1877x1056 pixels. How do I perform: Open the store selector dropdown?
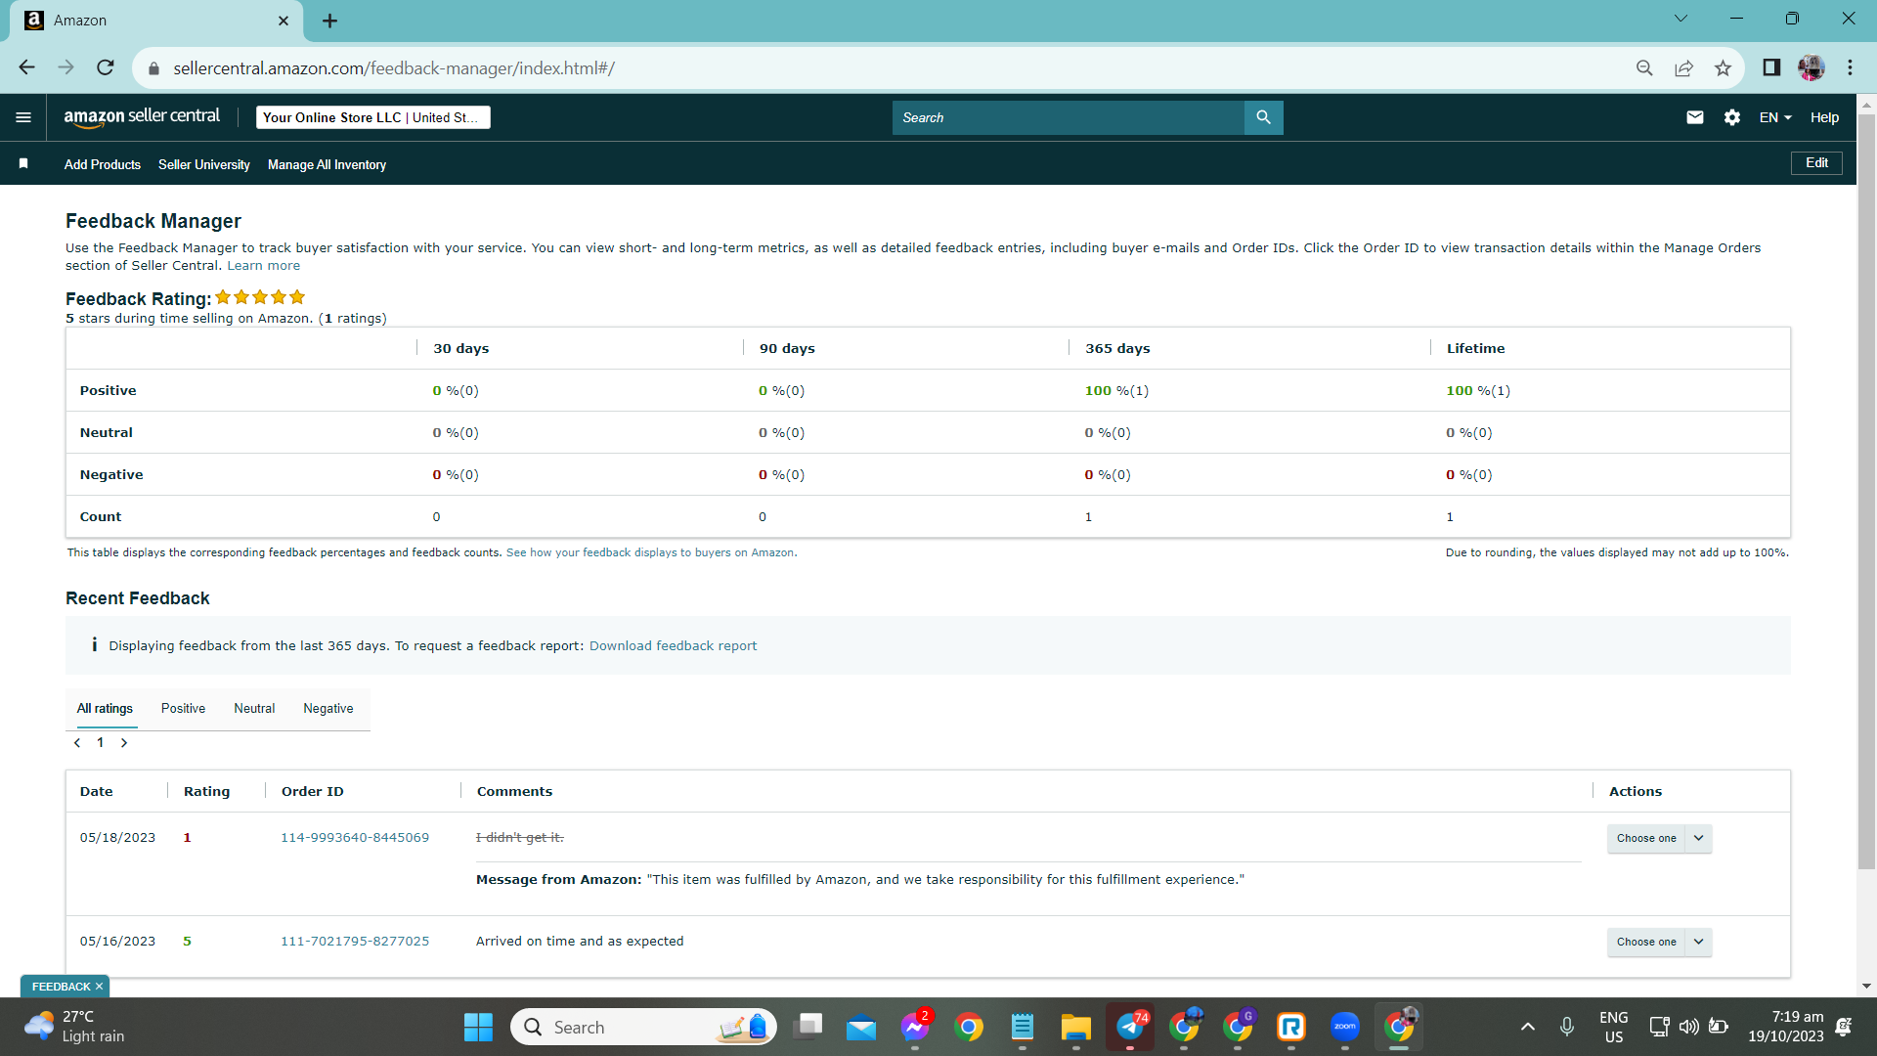[x=372, y=117]
